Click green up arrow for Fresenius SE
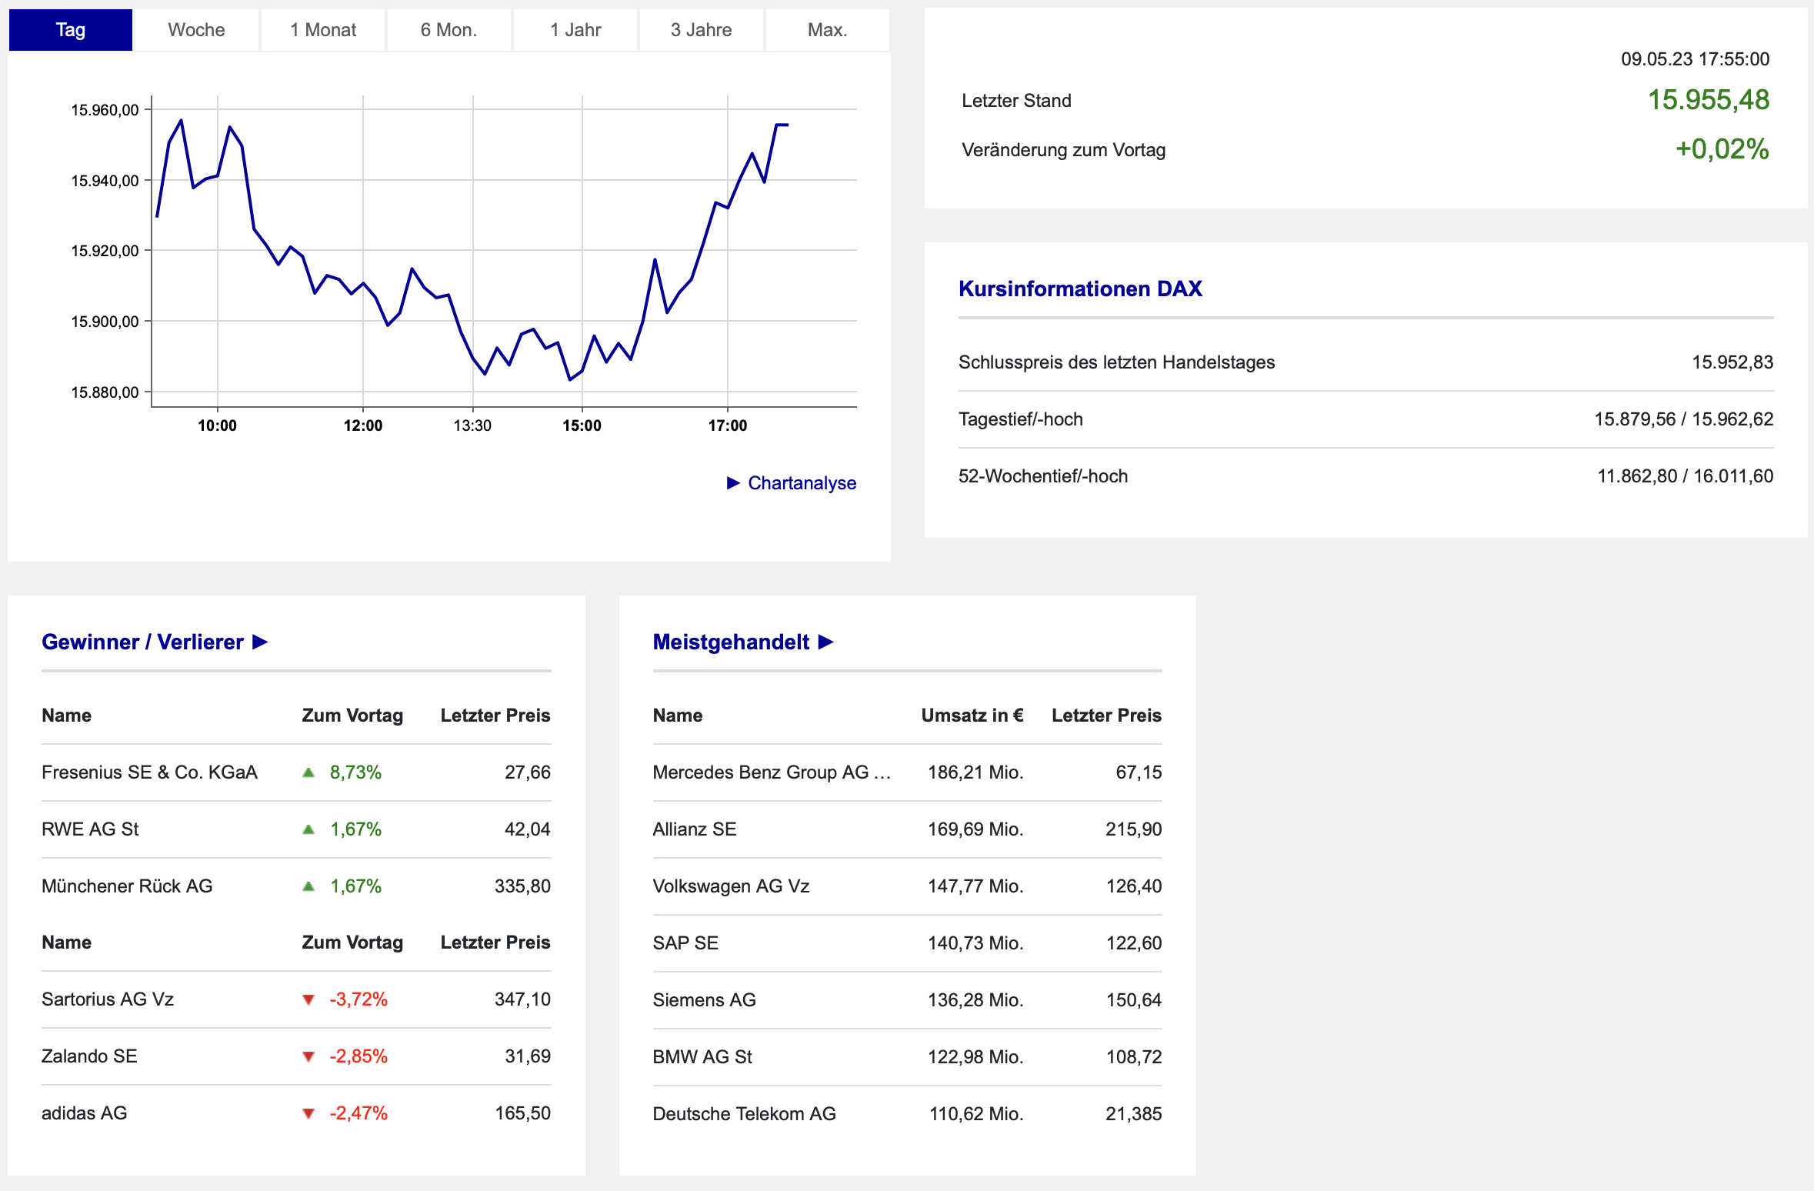Screen dimensions: 1814x1191 click(x=308, y=772)
